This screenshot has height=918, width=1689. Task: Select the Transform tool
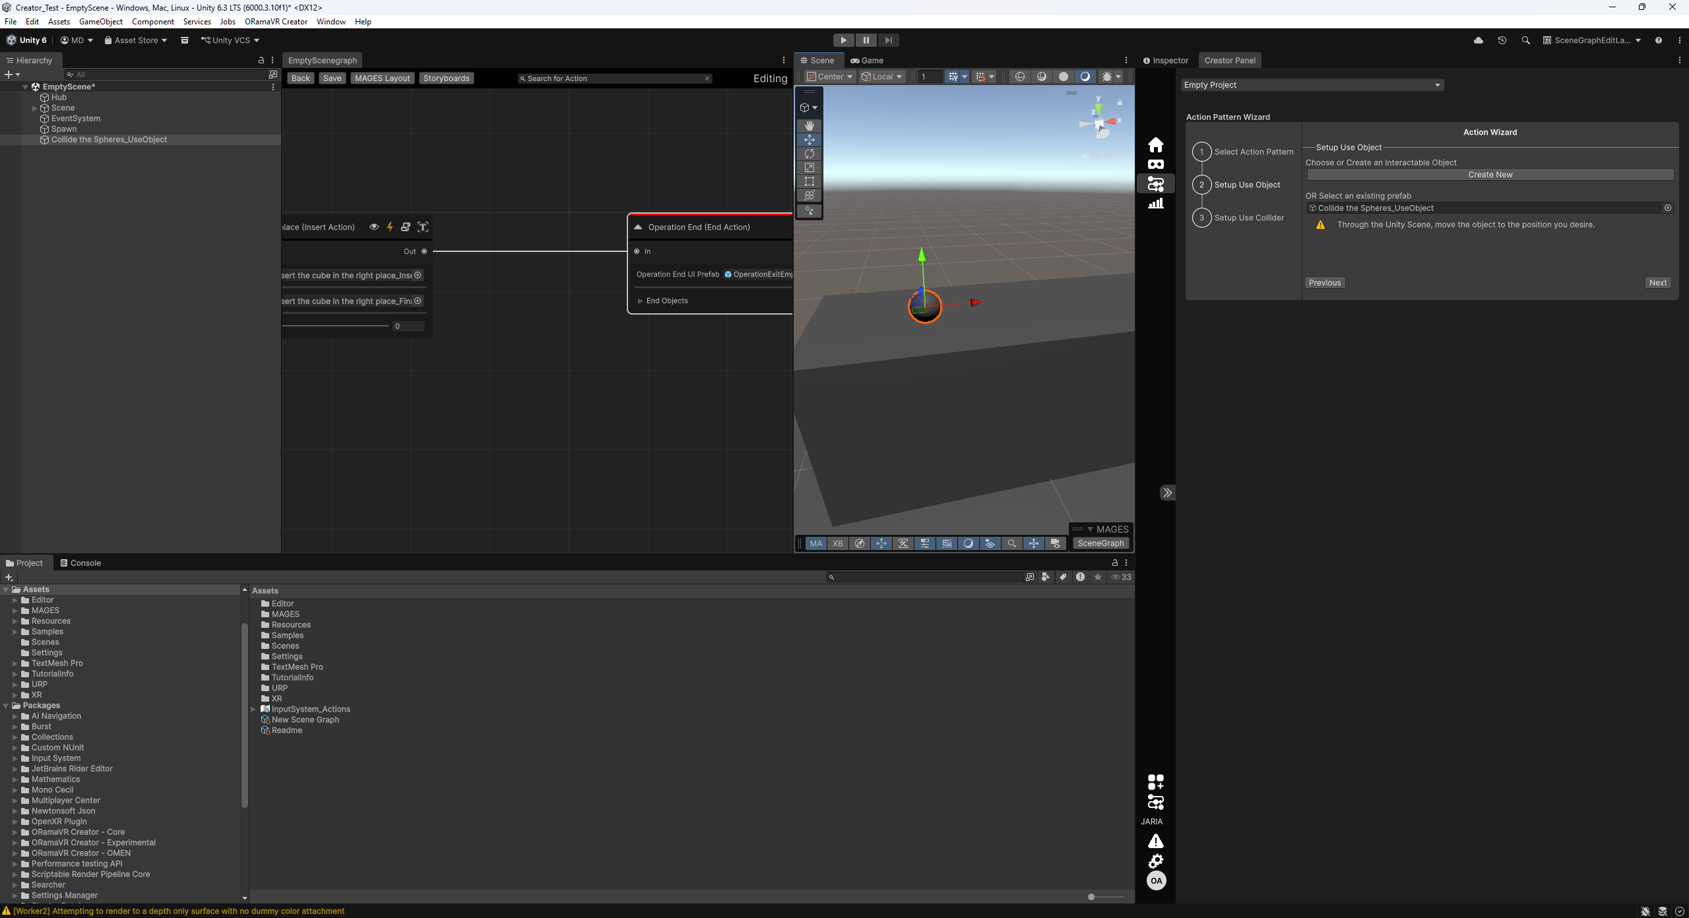click(810, 195)
